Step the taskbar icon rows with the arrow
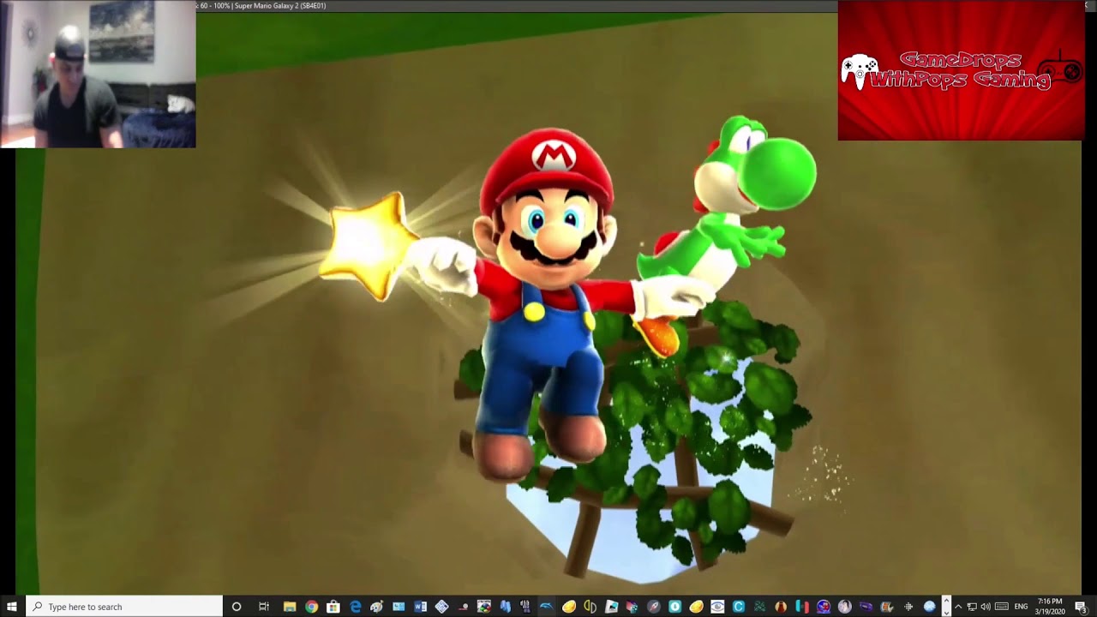 [x=946, y=607]
